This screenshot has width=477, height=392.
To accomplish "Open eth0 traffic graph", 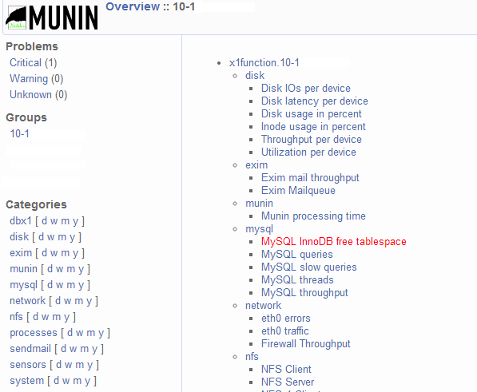I will pyautogui.click(x=284, y=331).
